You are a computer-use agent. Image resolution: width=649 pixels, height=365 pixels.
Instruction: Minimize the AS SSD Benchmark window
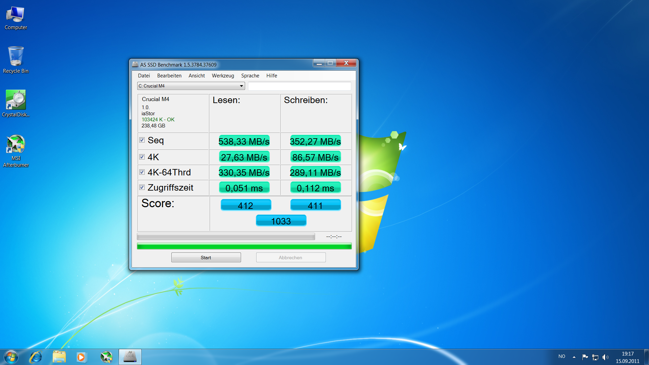pyautogui.click(x=319, y=63)
